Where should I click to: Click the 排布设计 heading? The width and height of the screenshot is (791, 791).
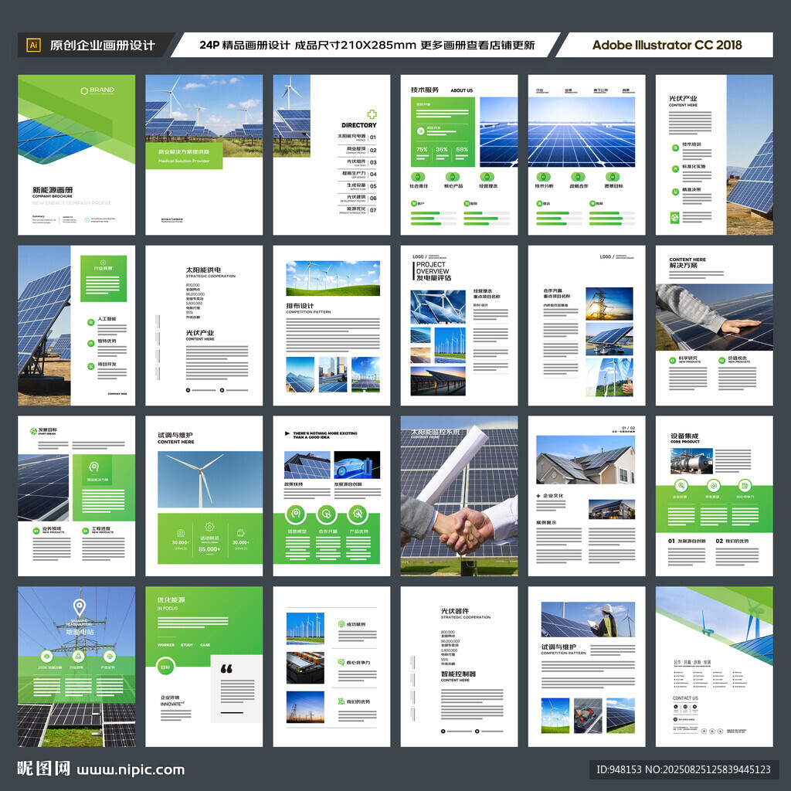click(x=300, y=306)
